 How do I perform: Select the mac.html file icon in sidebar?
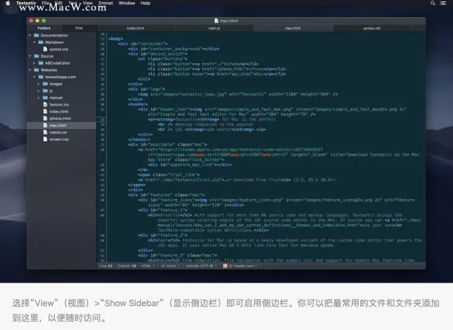[x=45, y=126]
